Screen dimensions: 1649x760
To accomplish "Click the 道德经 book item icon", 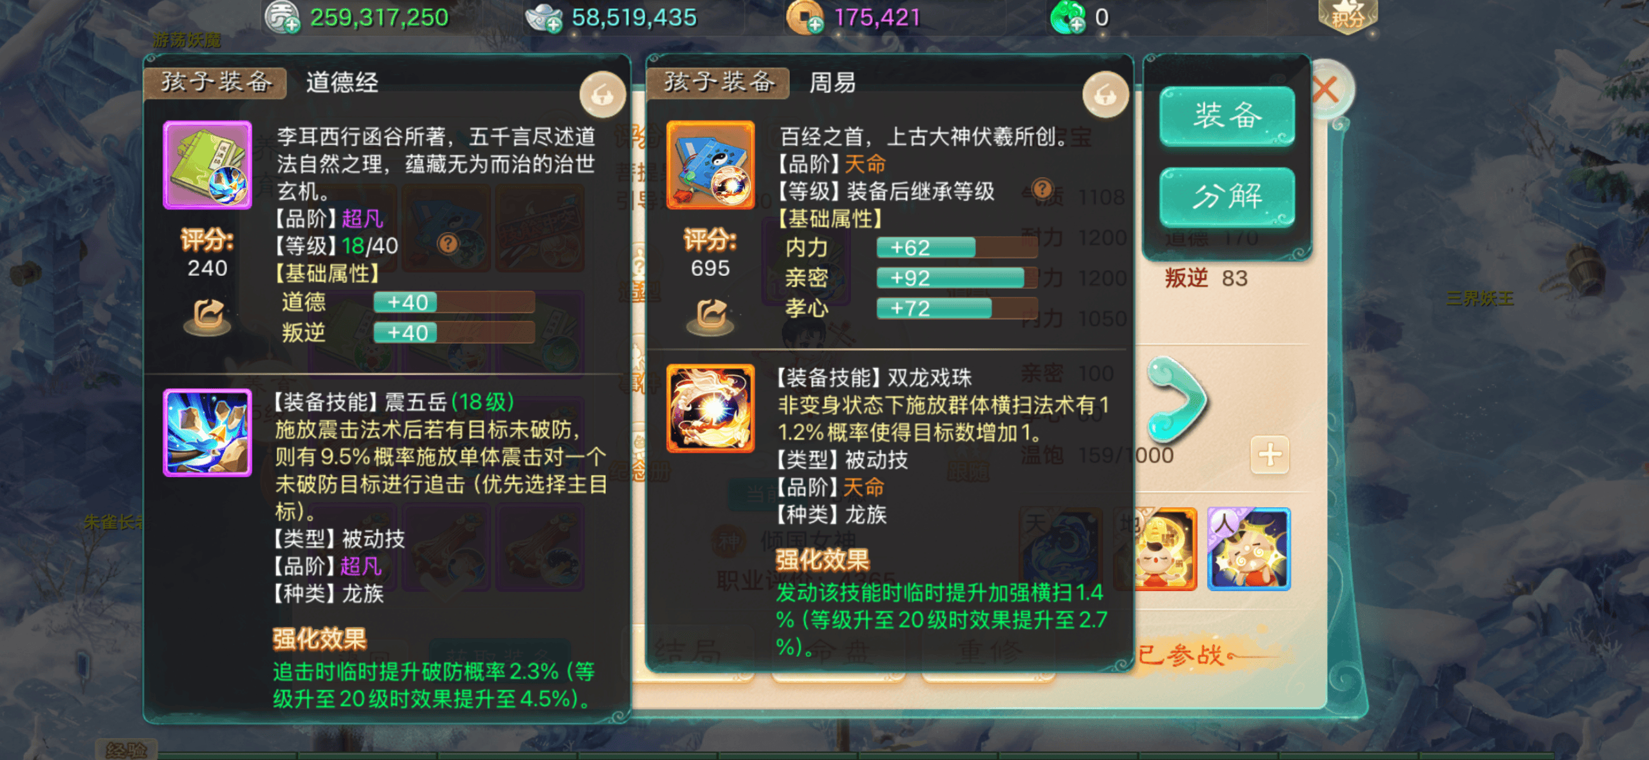I will pyautogui.click(x=207, y=165).
